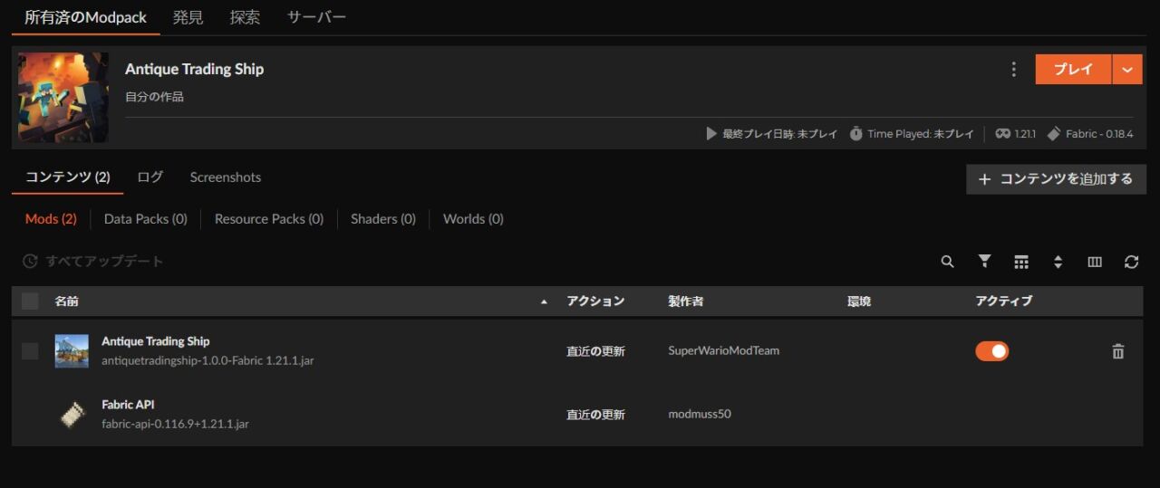Toggle the Antique Trading Ship active switch

[991, 351]
